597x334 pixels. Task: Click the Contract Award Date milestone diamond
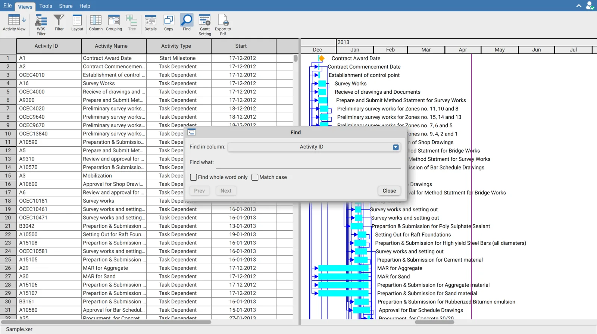321,58
